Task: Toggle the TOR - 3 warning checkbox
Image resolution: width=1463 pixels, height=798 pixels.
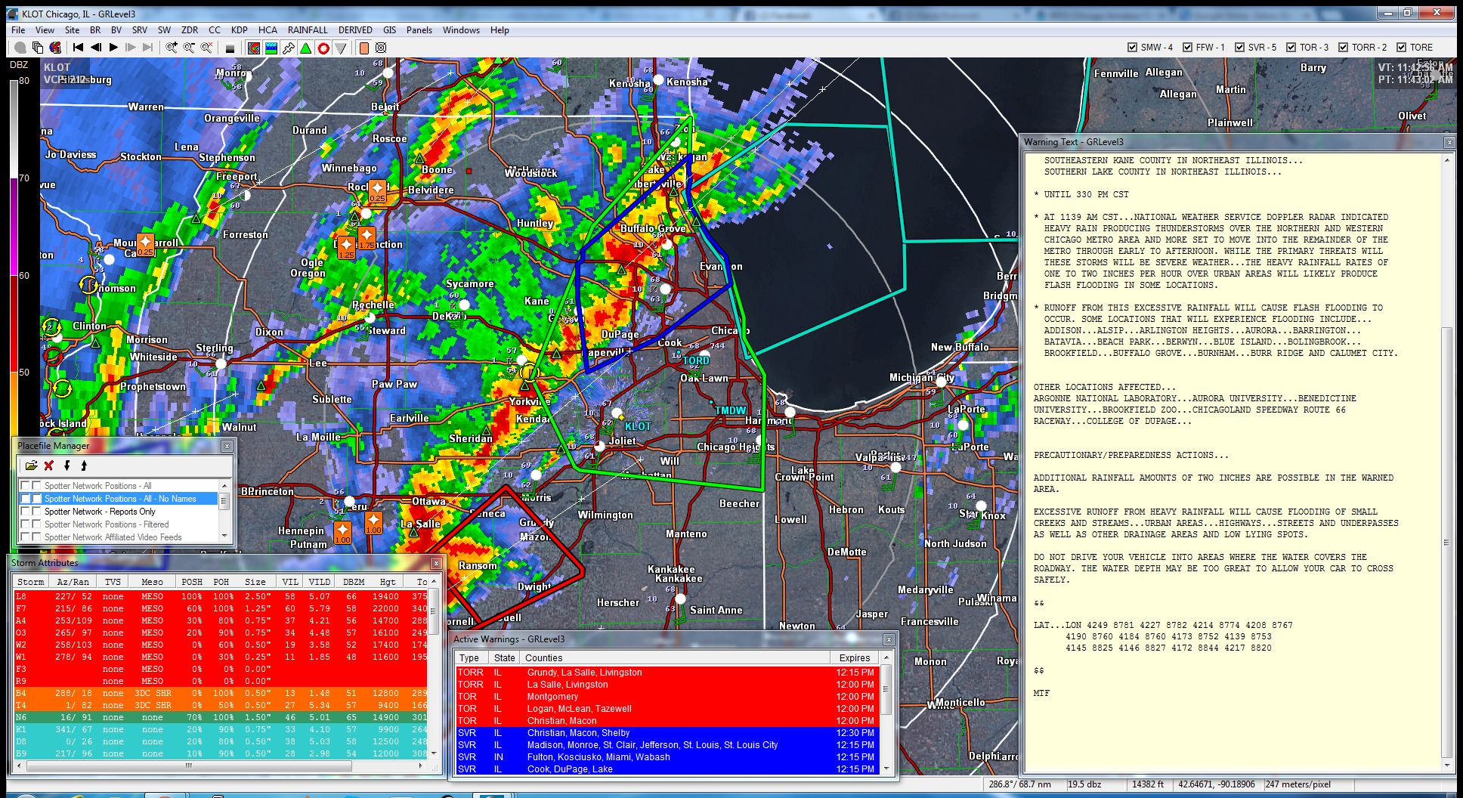Action: point(1291,47)
